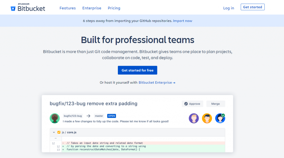Expand hidden lines via the ellipsis
284x158 pixels.
click(55, 138)
